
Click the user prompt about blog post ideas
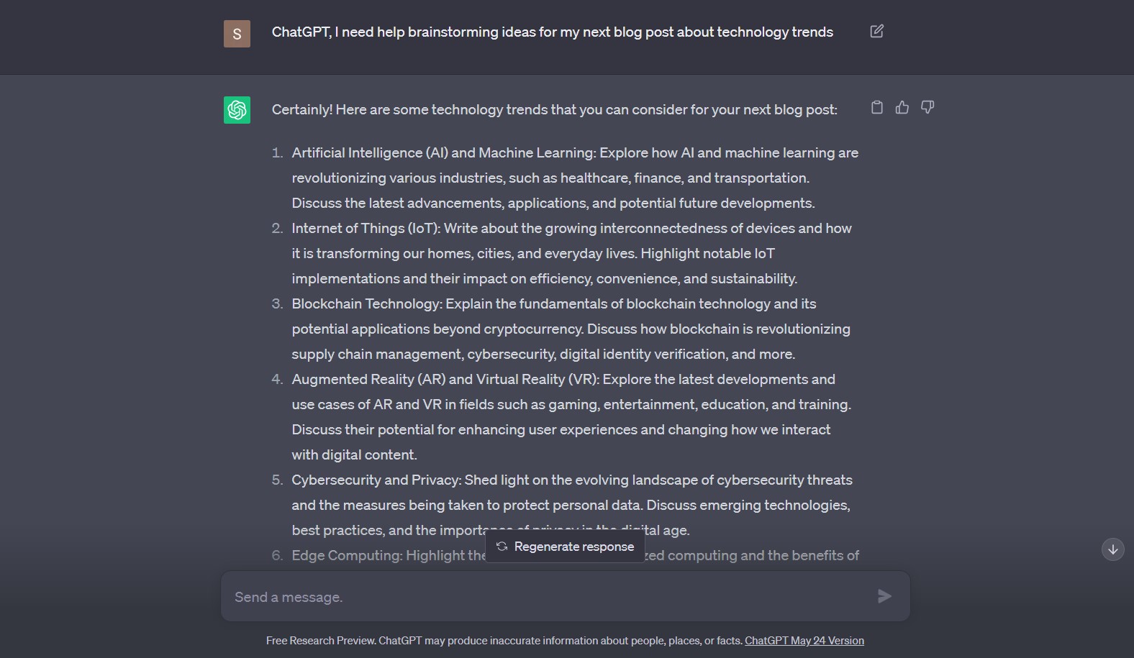click(x=552, y=32)
